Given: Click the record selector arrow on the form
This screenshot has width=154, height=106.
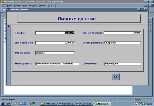Looking at the screenshot, I should coord(9,26).
